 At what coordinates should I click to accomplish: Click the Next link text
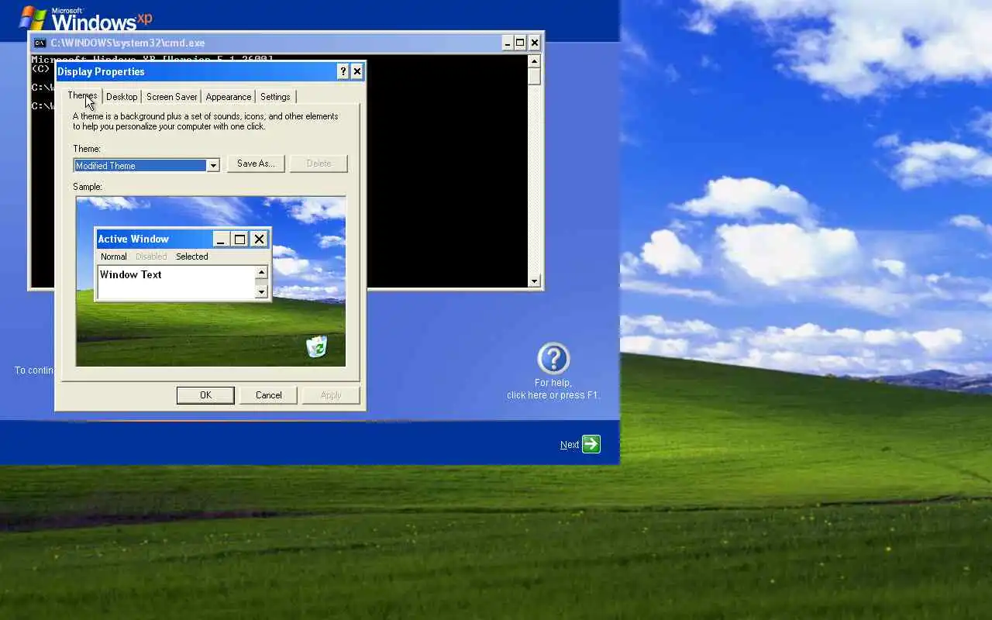click(570, 445)
